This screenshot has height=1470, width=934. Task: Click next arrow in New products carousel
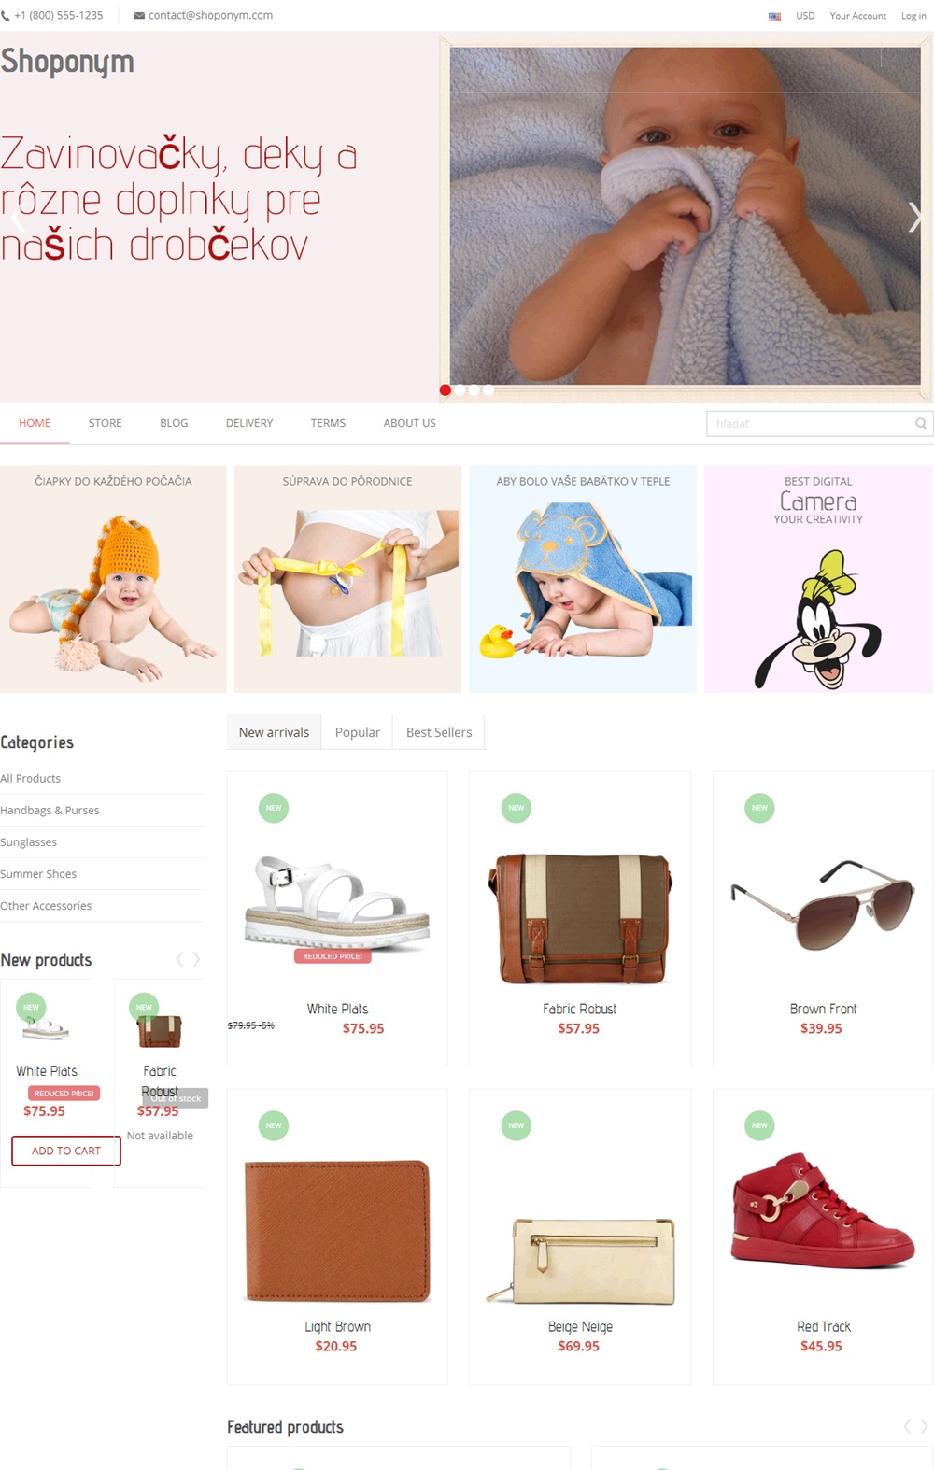pyautogui.click(x=196, y=959)
